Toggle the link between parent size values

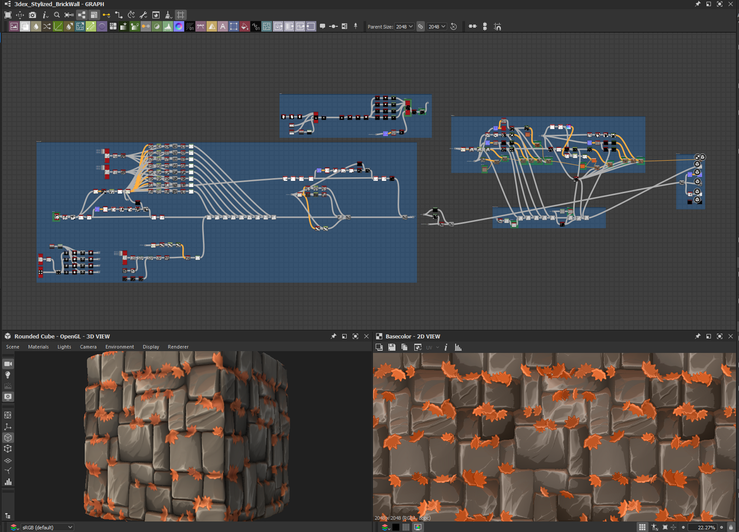[x=420, y=26]
